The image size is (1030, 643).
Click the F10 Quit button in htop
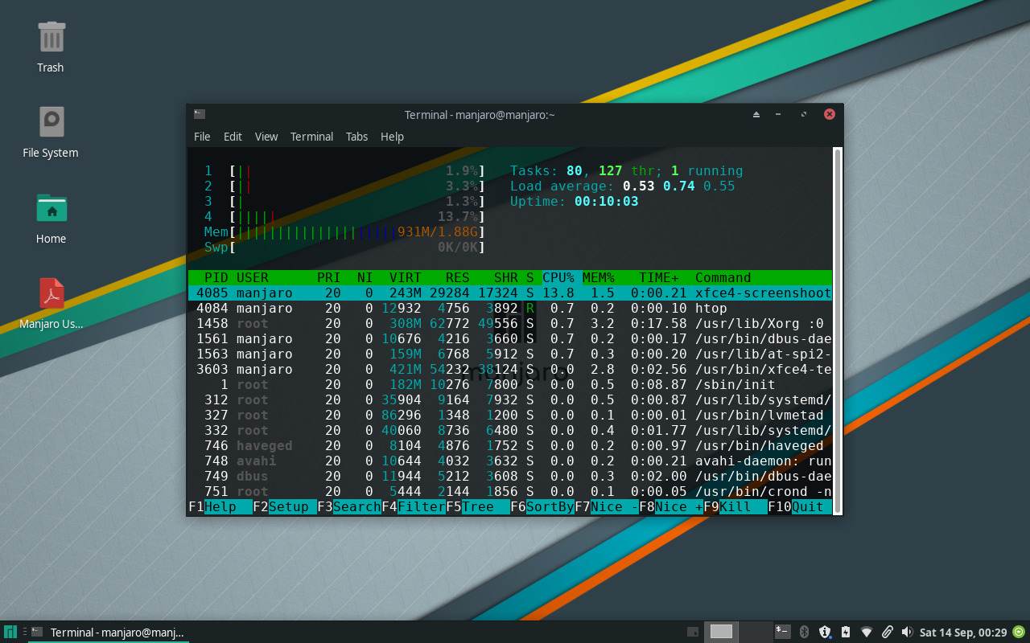pyautogui.click(x=800, y=506)
